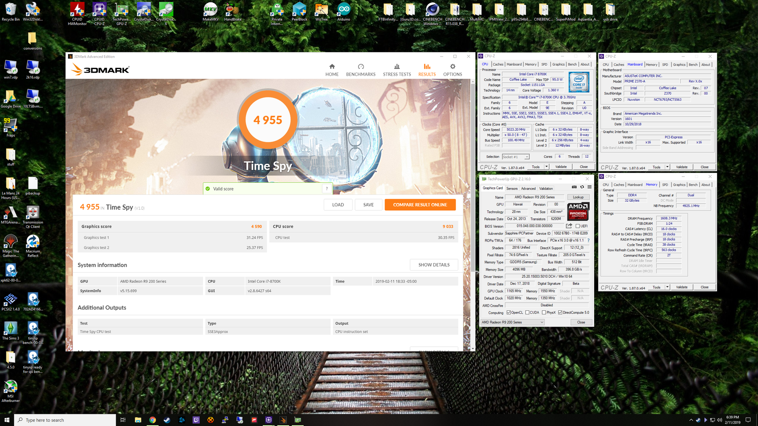
Task: Click the Windows Start button
Action: click(x=7, y=420)
